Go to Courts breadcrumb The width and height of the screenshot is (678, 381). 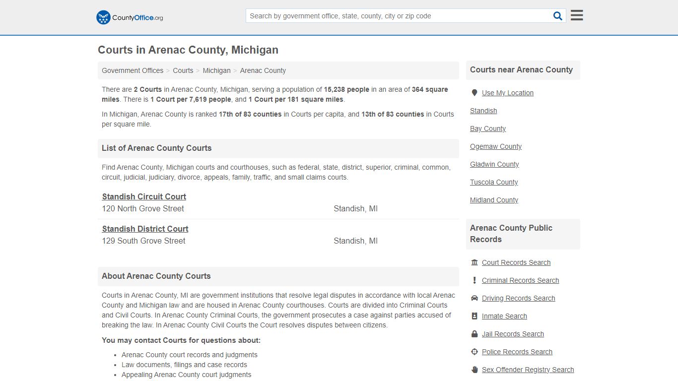point(183,70)
